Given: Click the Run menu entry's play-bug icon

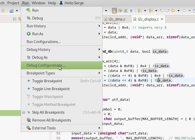Looking at the screenshot, I should [28, 10].
